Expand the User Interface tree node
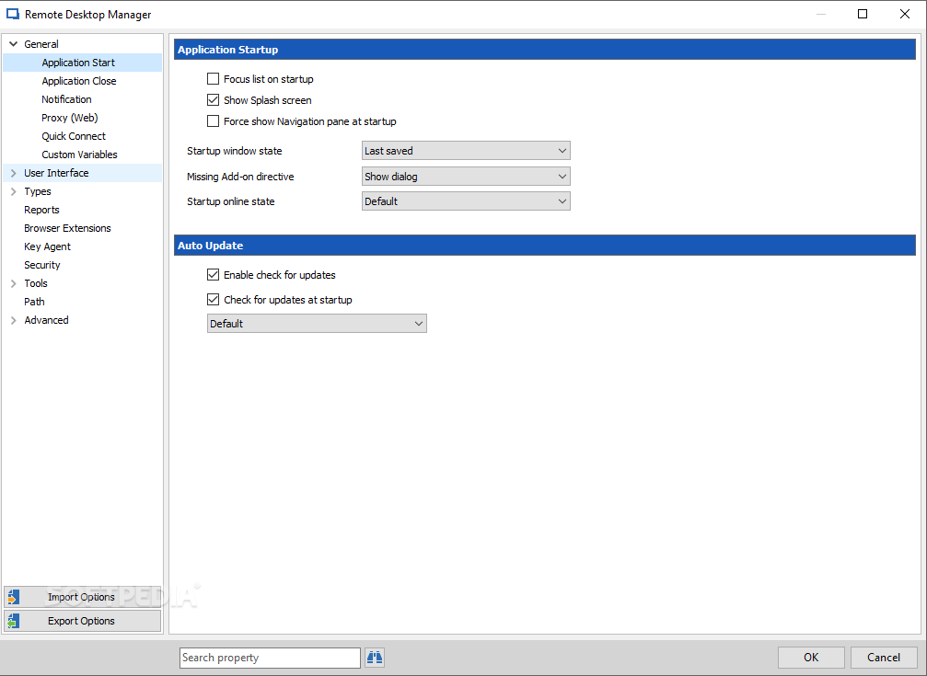927x676 pixels. 14,173
